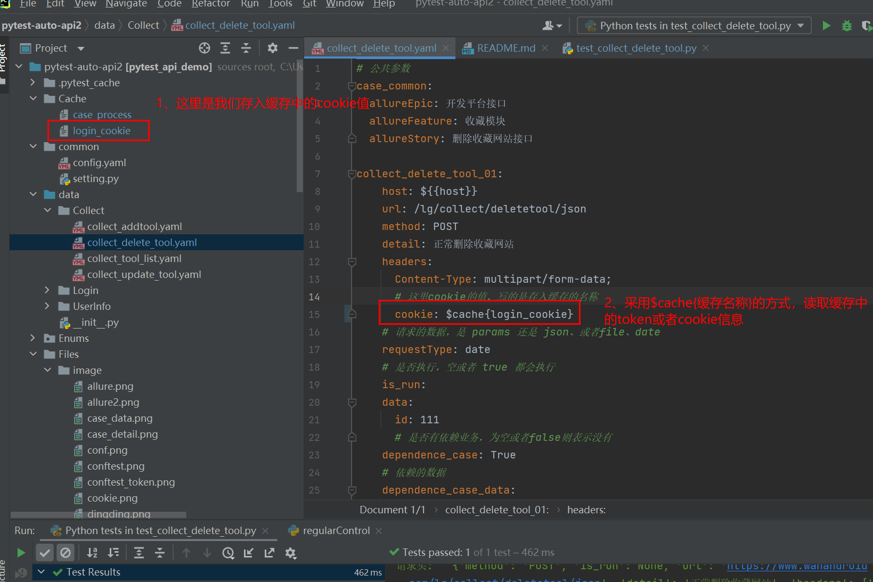Open the Navigate menu

coord(126,4)
